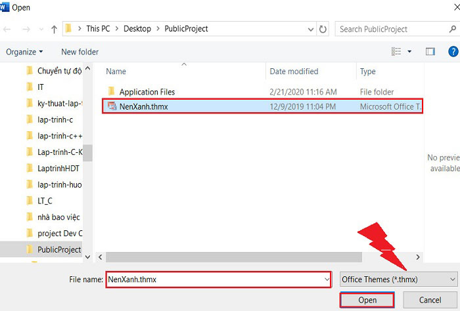Select the NenXanh.thmx file icon
This screenshot has height=311, width=460.
(x=112, y=106)
